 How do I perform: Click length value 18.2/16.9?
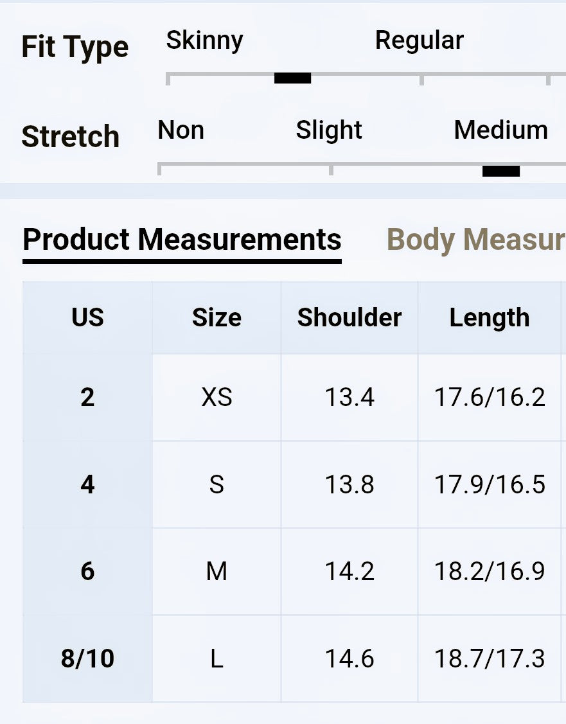[490, 571]
